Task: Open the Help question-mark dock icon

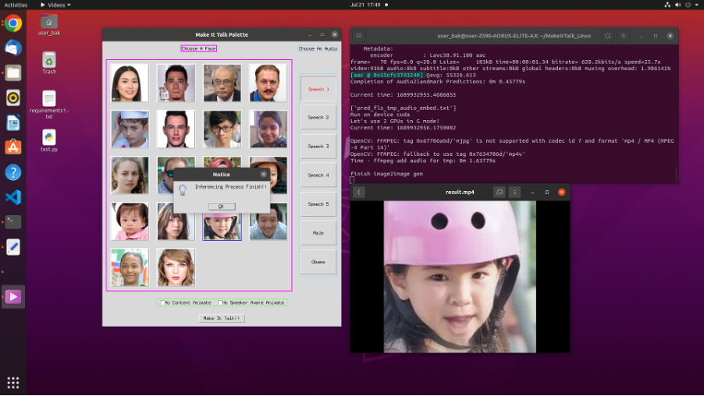Action: click(x=13, y=172)
